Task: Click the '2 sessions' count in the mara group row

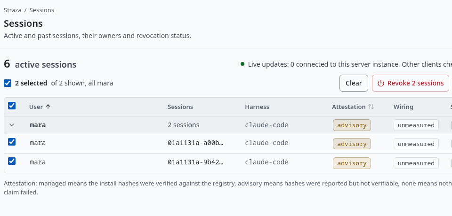Action: click(x=183, y=125)
